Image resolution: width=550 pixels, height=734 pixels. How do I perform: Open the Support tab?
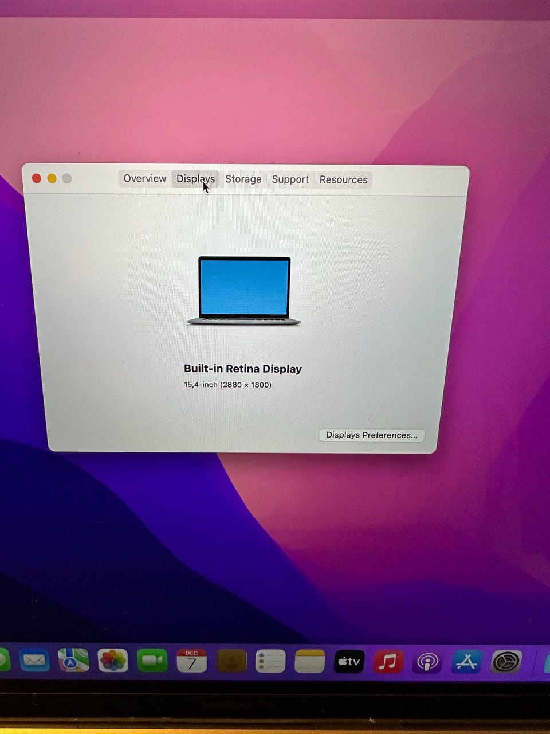pyautogui.click(x=290, y=179)
